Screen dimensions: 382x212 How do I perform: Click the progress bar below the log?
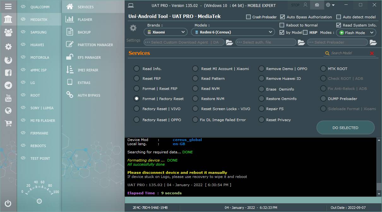tap(253, 200)
